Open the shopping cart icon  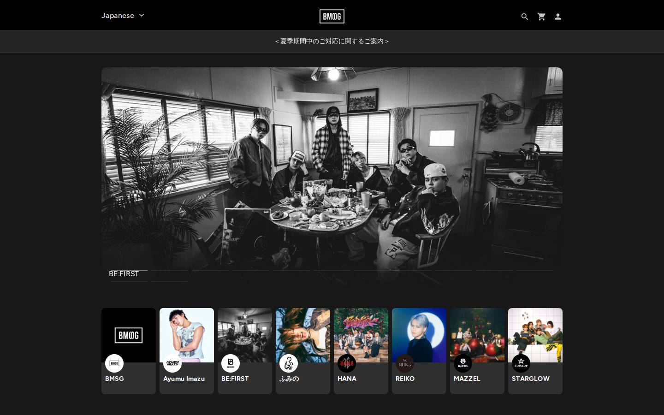541,17
